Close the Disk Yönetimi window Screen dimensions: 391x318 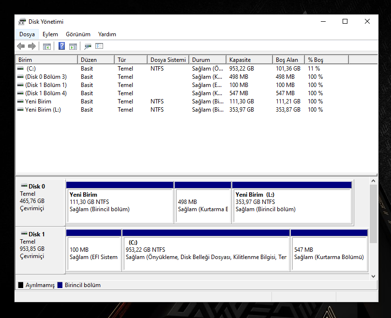click(367, 22)
